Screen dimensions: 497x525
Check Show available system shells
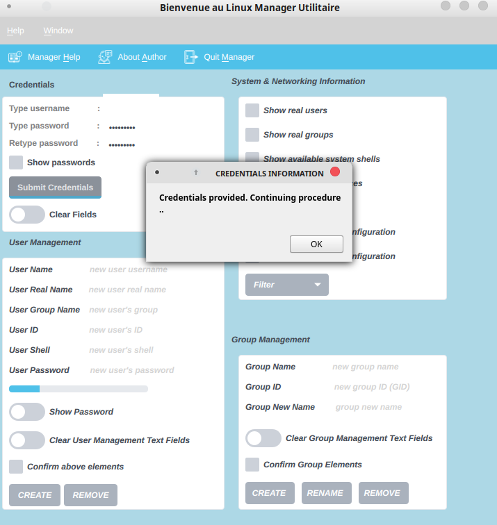pyautogui.click(x=252, y=157)
